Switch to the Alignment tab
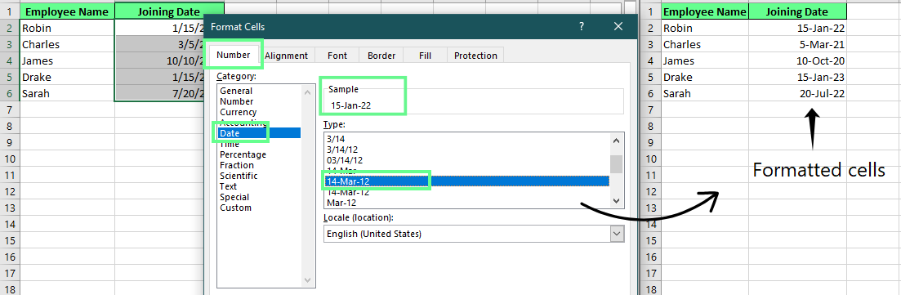Viewport: 901px width, 295px height. tap(286, 56)
